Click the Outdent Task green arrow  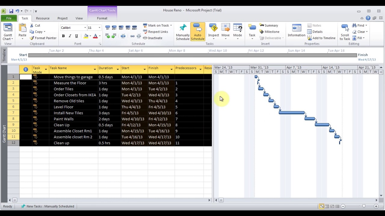tap(108, 36)
